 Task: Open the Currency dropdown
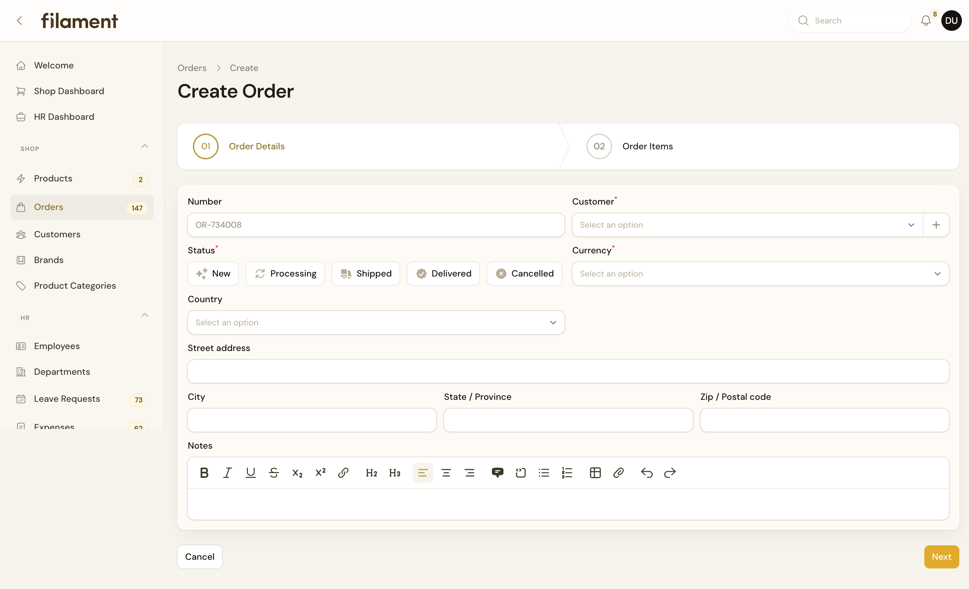click(x=761, y=274)
